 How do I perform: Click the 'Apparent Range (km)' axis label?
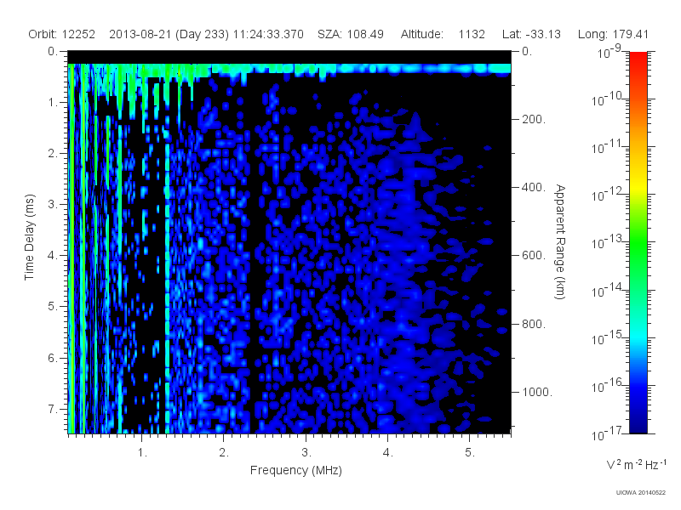[x=560, y=242]
